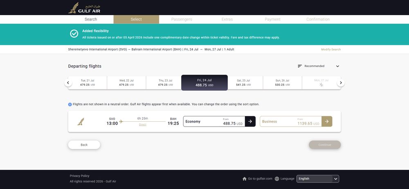This screenshot has width=409, height=189.
Task: Open the Extras step tab
Action: coord(227,19)
